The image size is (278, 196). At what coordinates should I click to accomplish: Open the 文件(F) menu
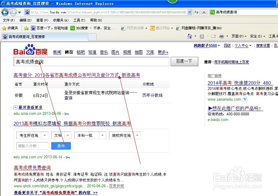click(9, 20)
